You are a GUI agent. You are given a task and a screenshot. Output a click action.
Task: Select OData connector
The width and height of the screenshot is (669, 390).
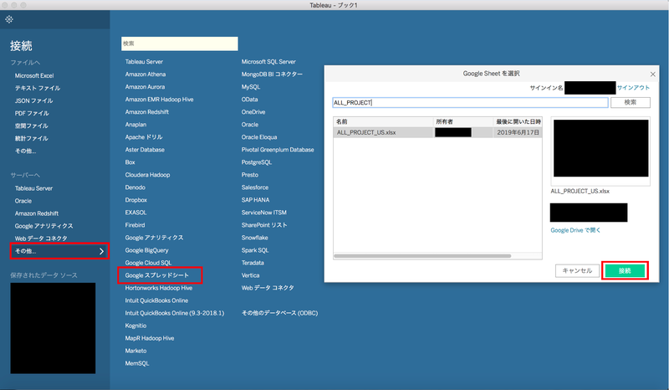point(249,100)
